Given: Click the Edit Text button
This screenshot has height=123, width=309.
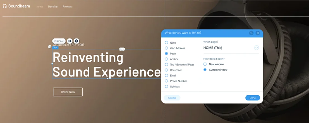Looking at the screenshot, I should pyautogui.click(x=59, y=41).
